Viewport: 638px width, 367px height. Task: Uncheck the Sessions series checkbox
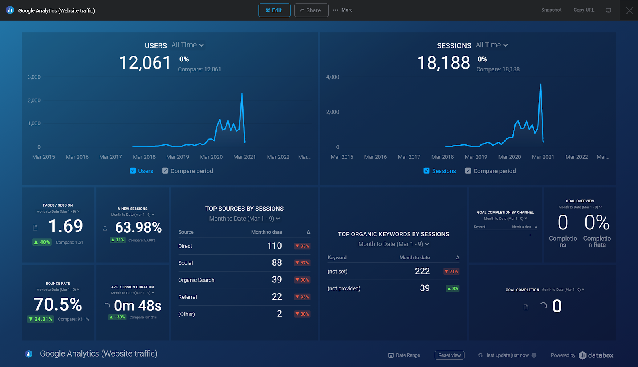(x=427, y=171)
